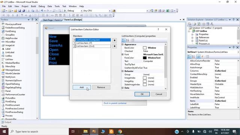Screen dimensions: 240x135
Task: Open the Any CPU platform dropdown
Action: click(x=109, y=11)
